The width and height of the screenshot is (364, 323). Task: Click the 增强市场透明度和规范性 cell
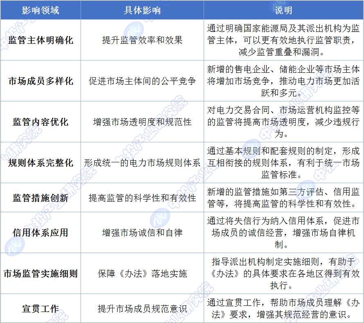click(x=142, y=122)
